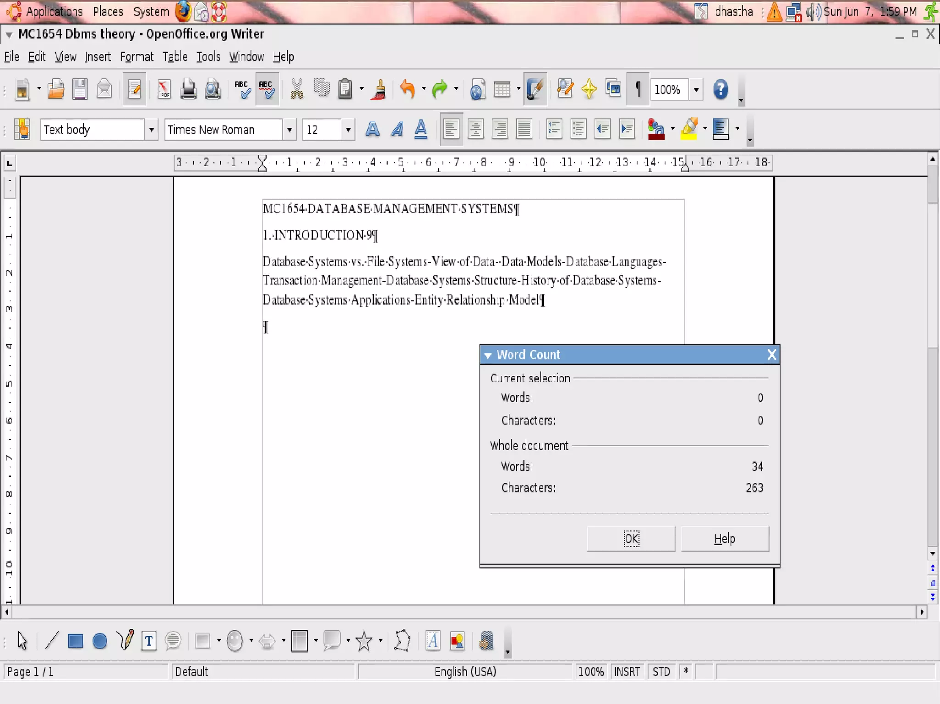Apply Italic formatting

tap(397, 129)
